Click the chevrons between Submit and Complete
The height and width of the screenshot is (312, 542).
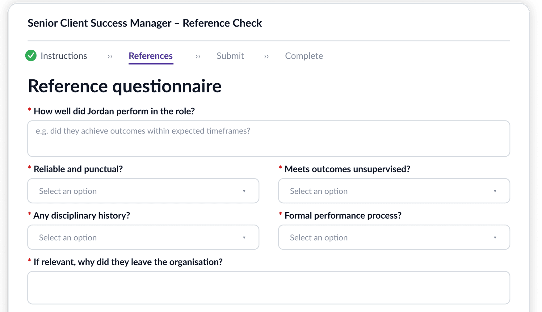(x=266, y=57)
